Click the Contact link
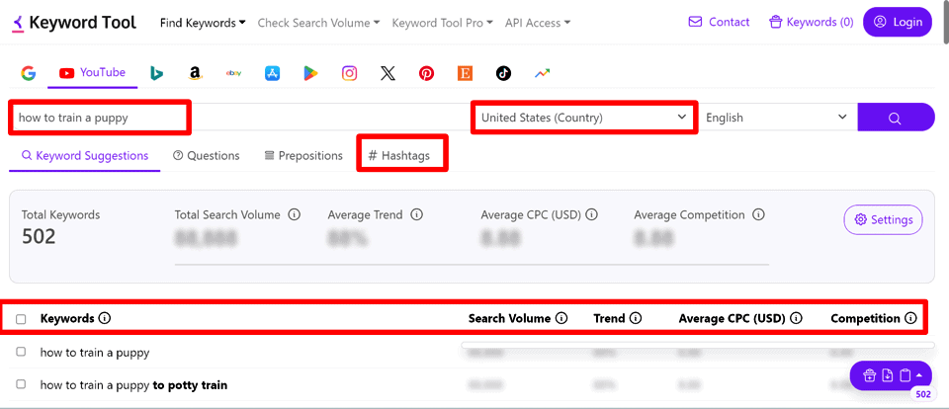This screenshot has width=949, height=409. pyautogui.click(x=719, y=23)
